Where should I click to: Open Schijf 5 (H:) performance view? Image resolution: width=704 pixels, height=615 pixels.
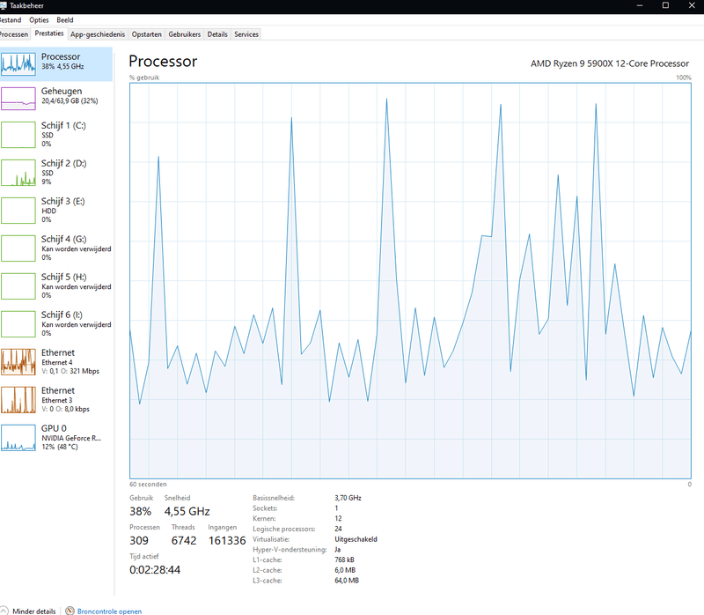coord(56,285)
